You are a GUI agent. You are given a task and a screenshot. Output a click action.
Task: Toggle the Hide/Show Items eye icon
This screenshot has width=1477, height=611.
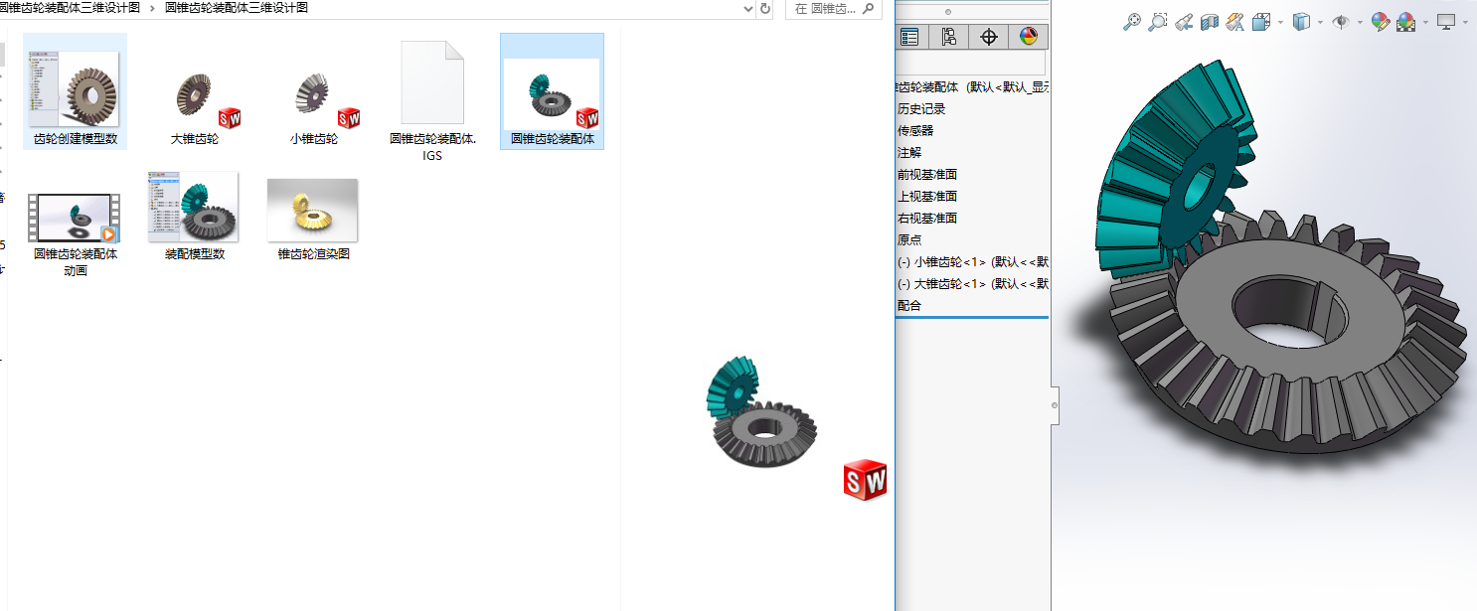(1341, 21)
